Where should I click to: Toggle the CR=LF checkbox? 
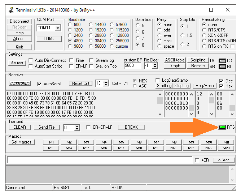tap(71, 66)
